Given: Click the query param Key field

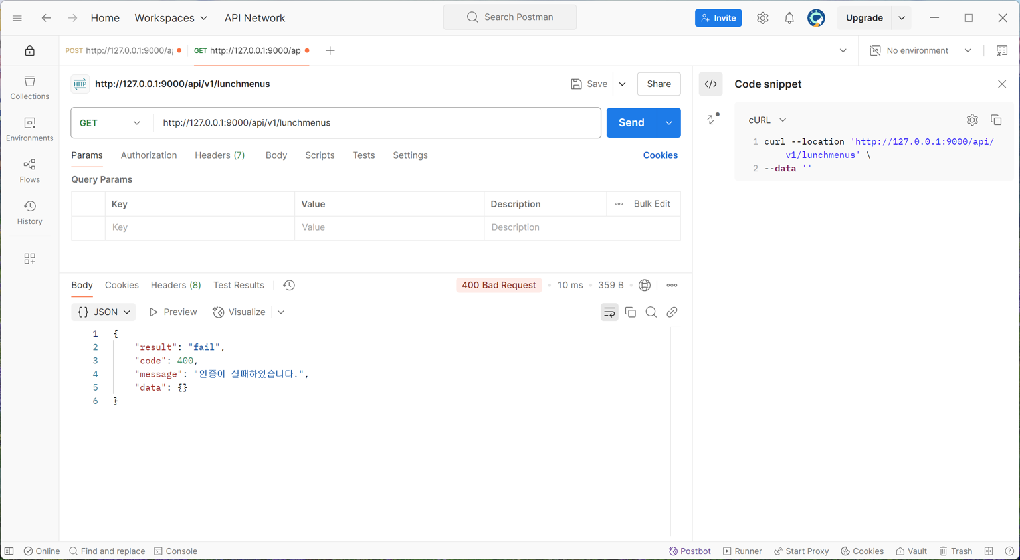Looking at the screenshot, I should [199, 228].
